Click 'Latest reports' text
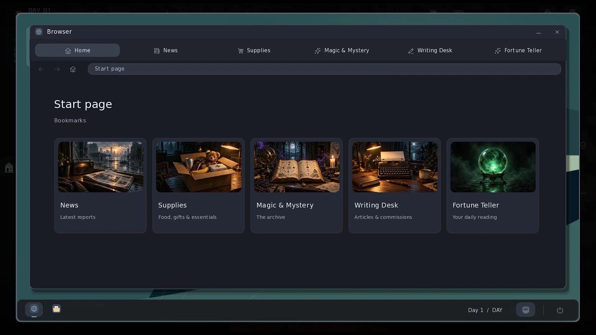The width and height of the screenshot is (596, 335). pyautogui.click(x=78, y=217)
